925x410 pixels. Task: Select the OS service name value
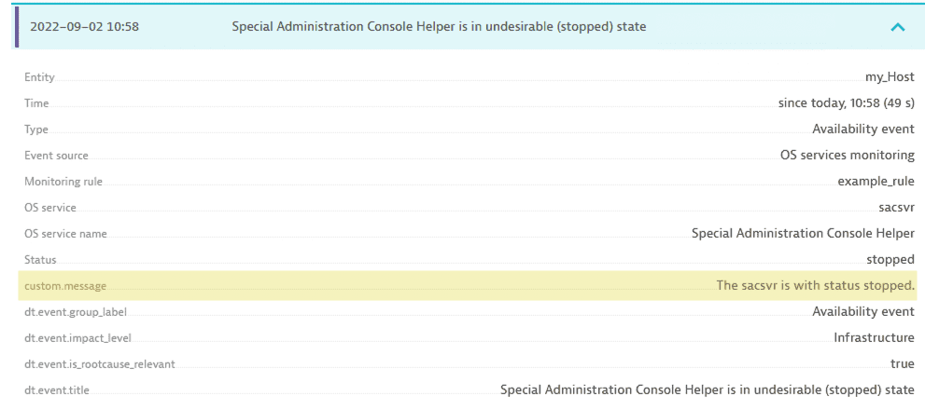click(x=803, y=234)
